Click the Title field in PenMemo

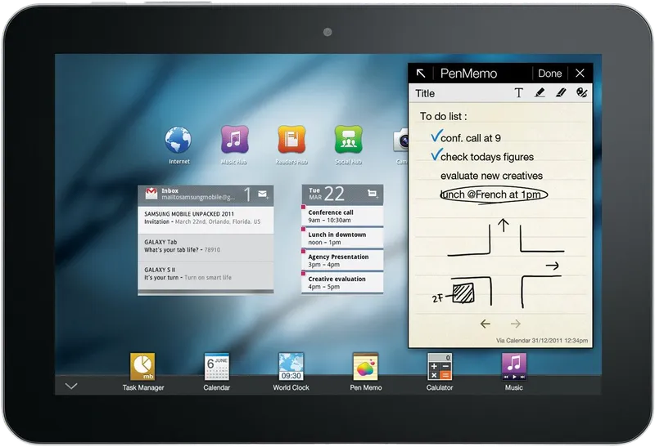[425, 93]
